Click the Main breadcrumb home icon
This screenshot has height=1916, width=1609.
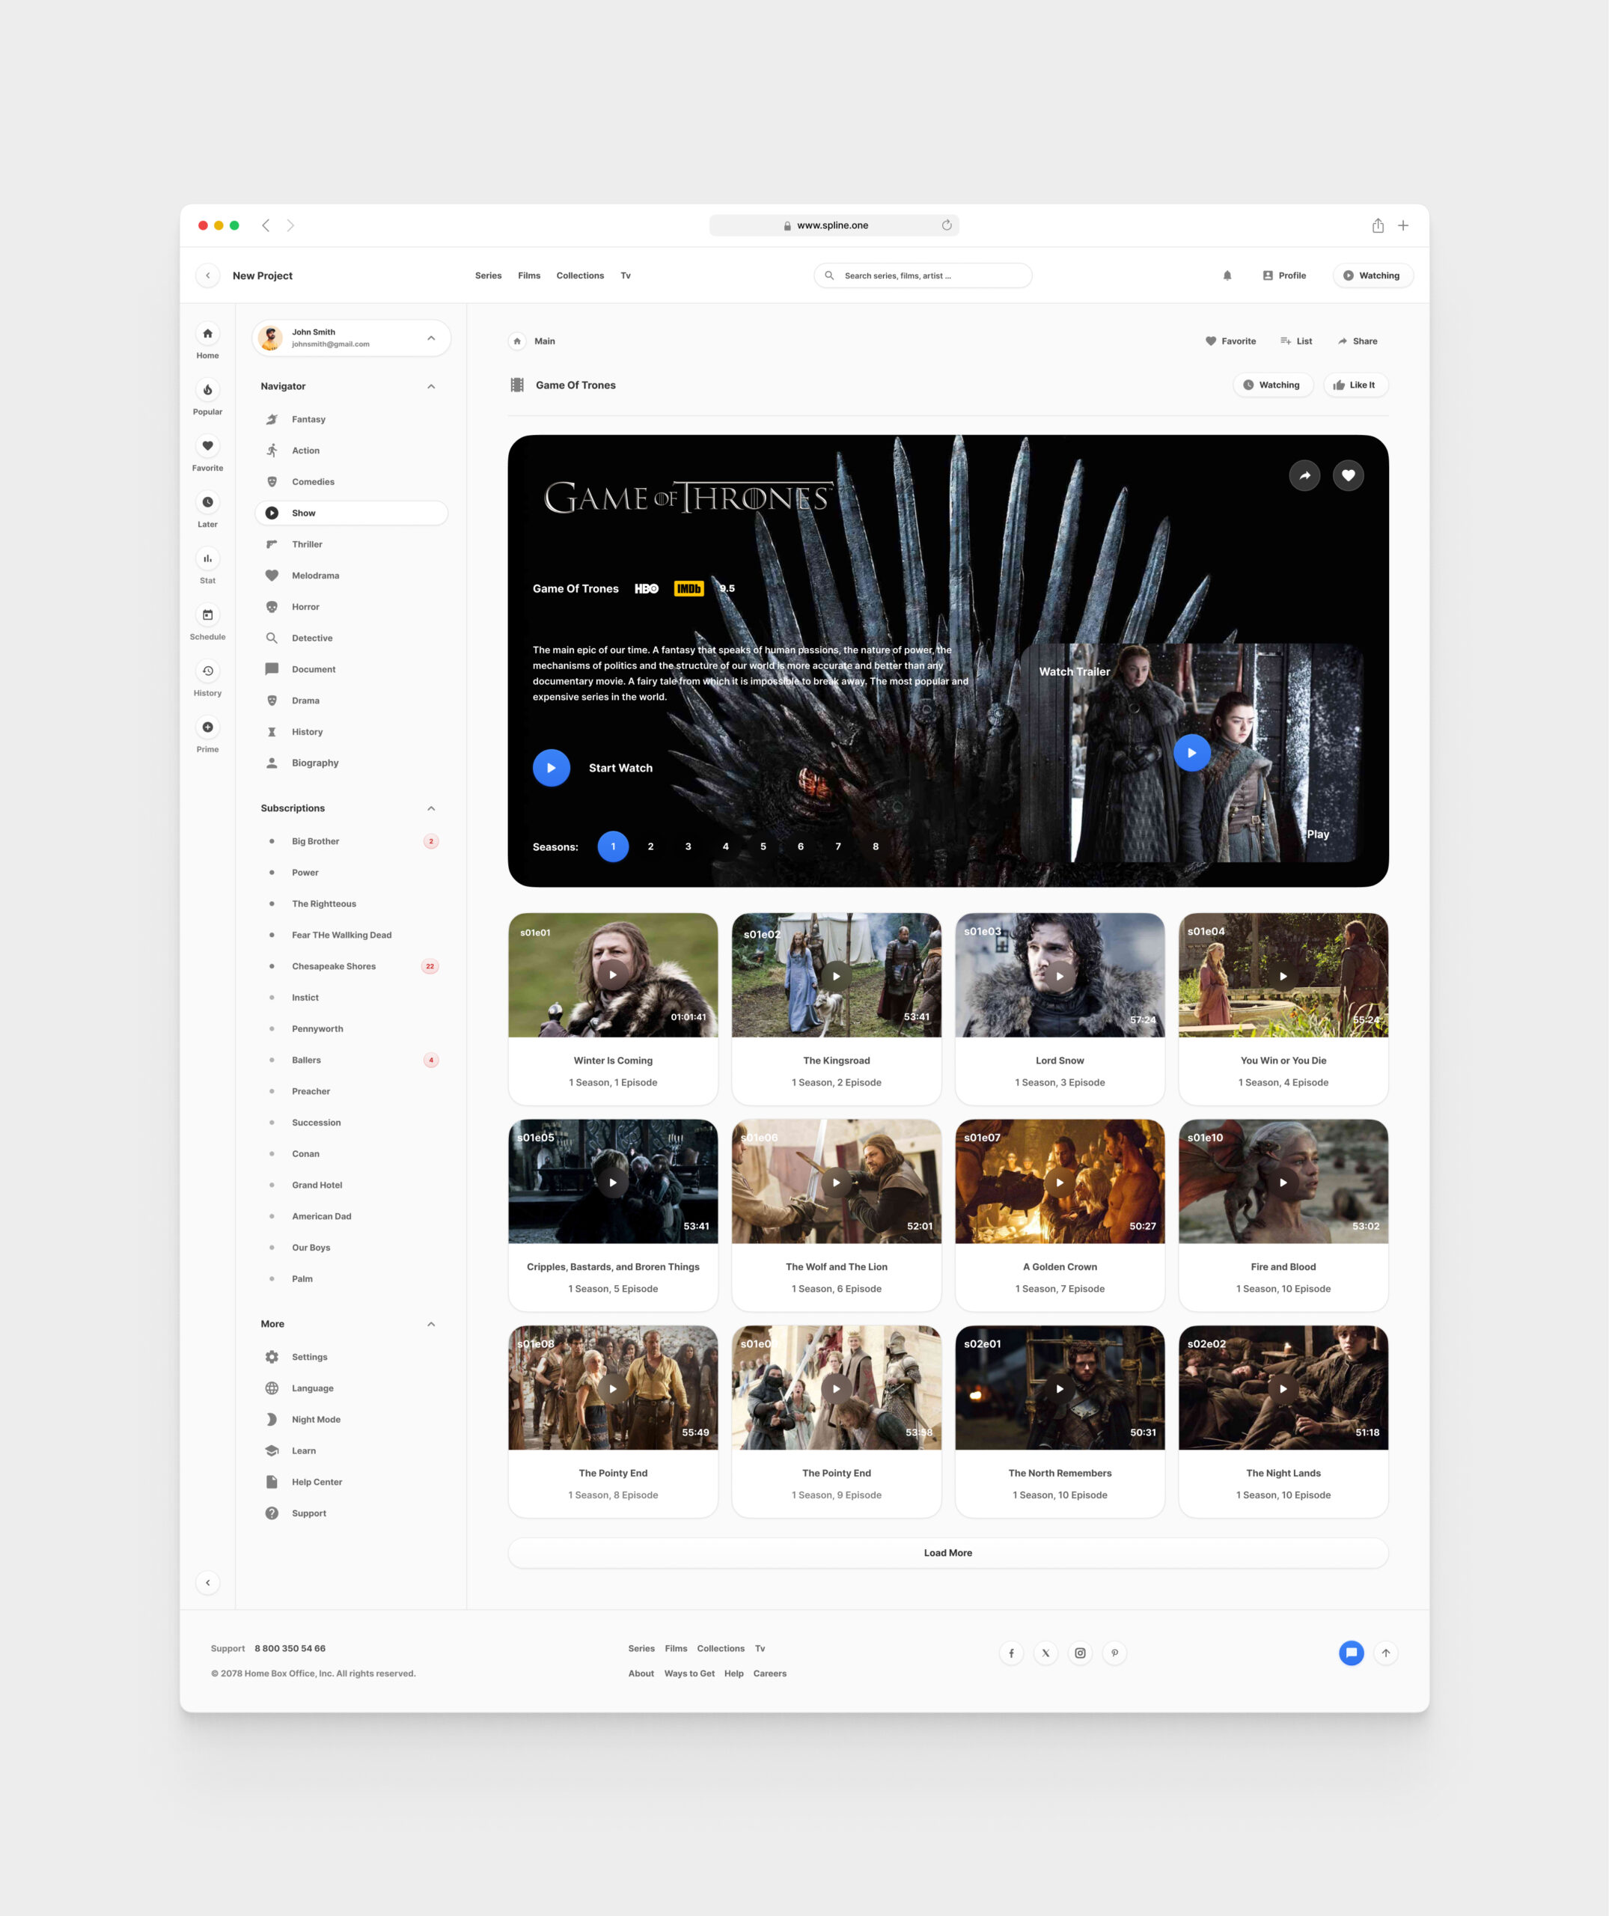[x=517, y=341]
